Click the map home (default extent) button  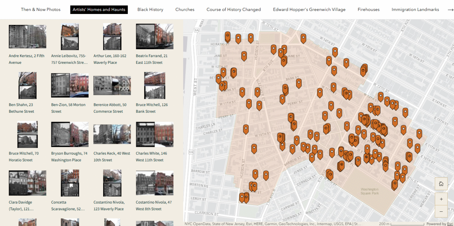click(441, 184)
